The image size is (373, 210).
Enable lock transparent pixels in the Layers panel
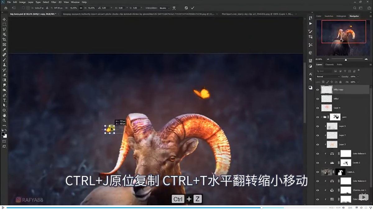coord(323,82)
